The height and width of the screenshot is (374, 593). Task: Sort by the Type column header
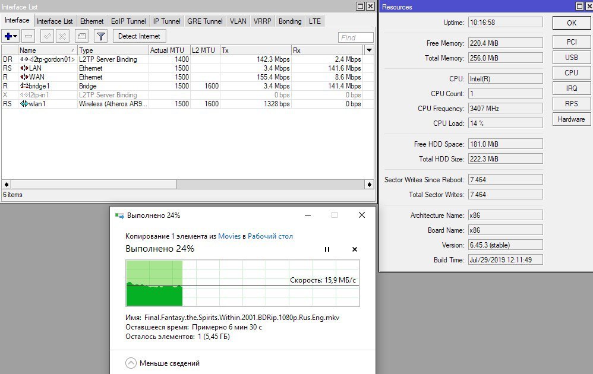[x=113, y=50]
